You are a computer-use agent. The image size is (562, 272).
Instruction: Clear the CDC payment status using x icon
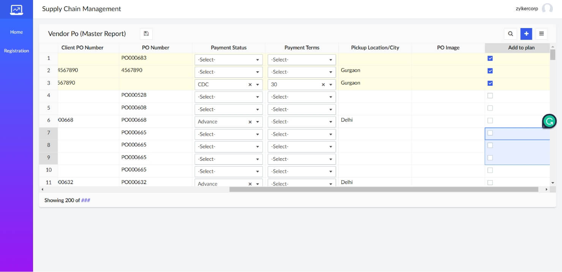(250, 84)
